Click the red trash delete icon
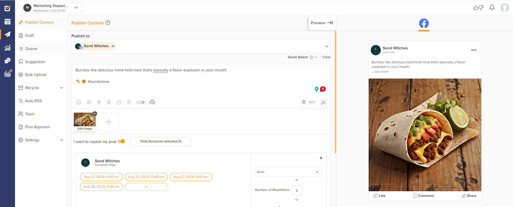This screenshot has width=513, height=207. click(x=304, y=102)
